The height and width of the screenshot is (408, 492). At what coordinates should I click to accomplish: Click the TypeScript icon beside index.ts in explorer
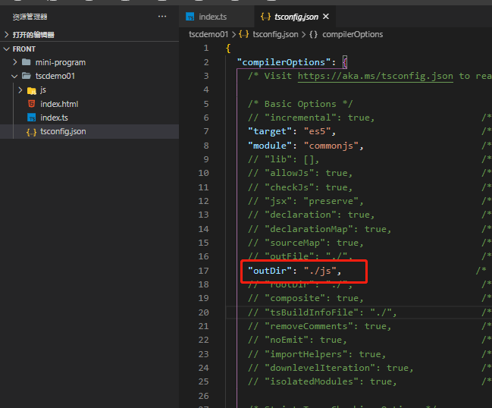click(32, 118)
